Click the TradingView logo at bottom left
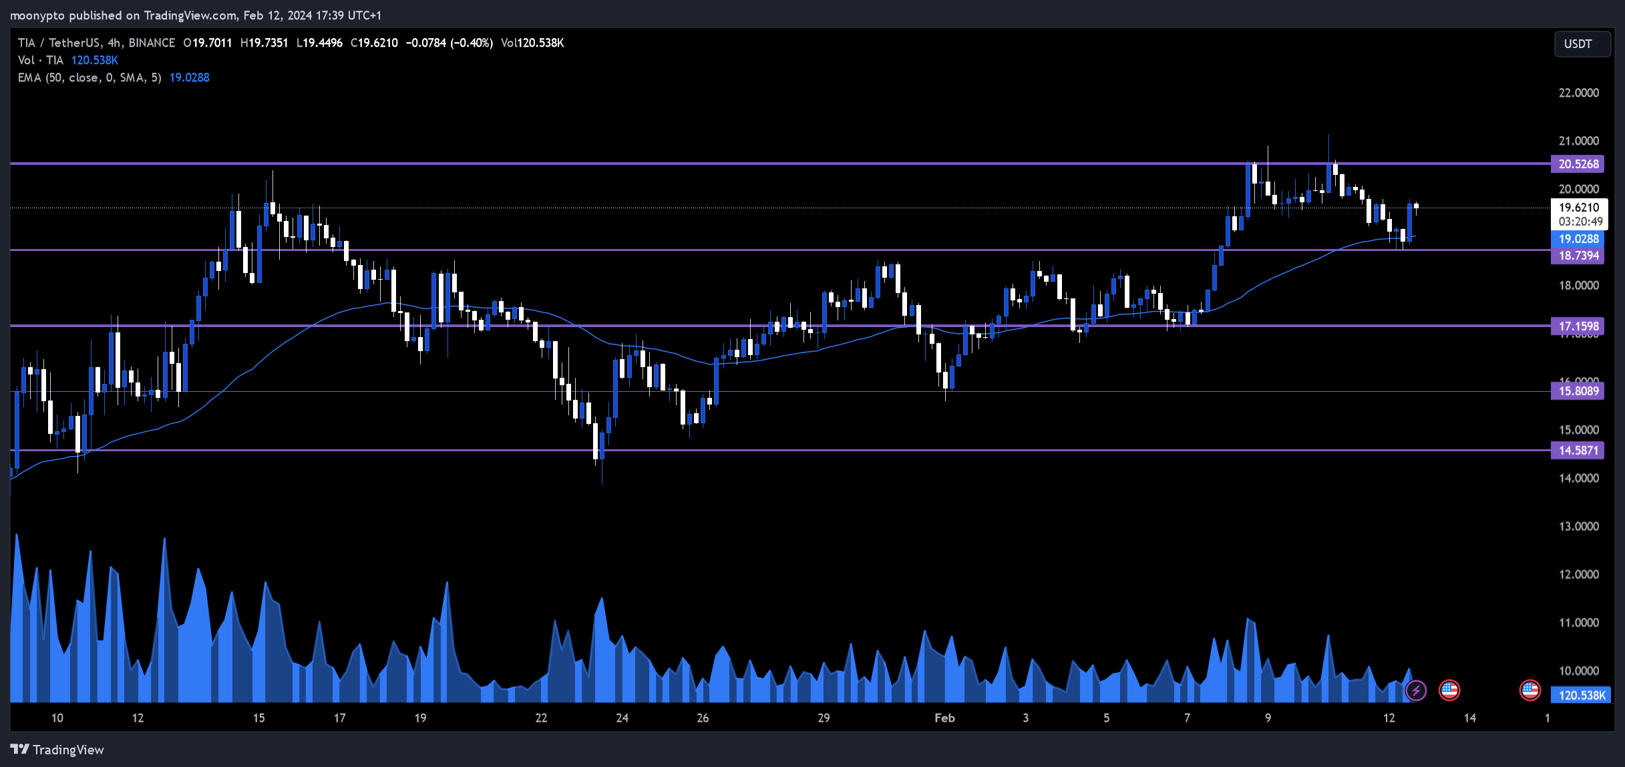Screen dimensions: 1625x767 pos(57,750)
